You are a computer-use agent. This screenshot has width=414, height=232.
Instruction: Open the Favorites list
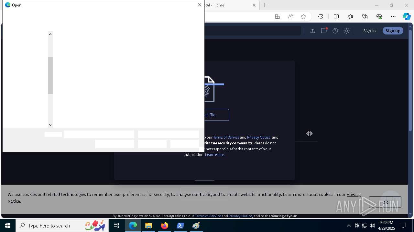pos(351,16)
